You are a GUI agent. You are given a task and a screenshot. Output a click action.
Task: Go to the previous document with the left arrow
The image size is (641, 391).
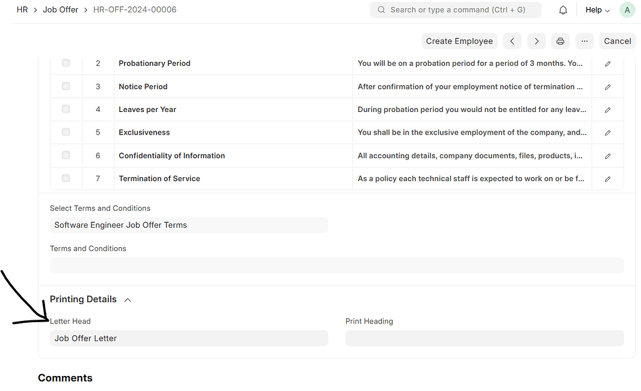[512, 41]
